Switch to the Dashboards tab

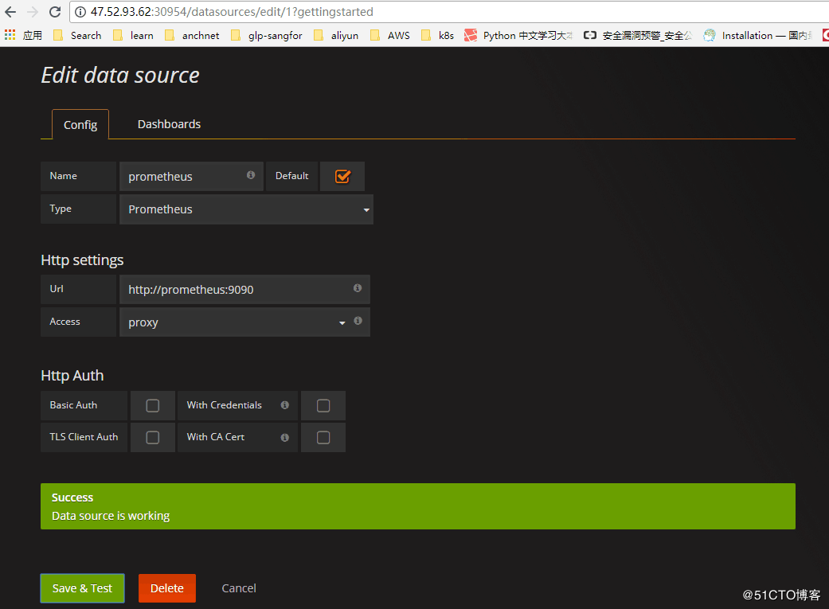169,124
